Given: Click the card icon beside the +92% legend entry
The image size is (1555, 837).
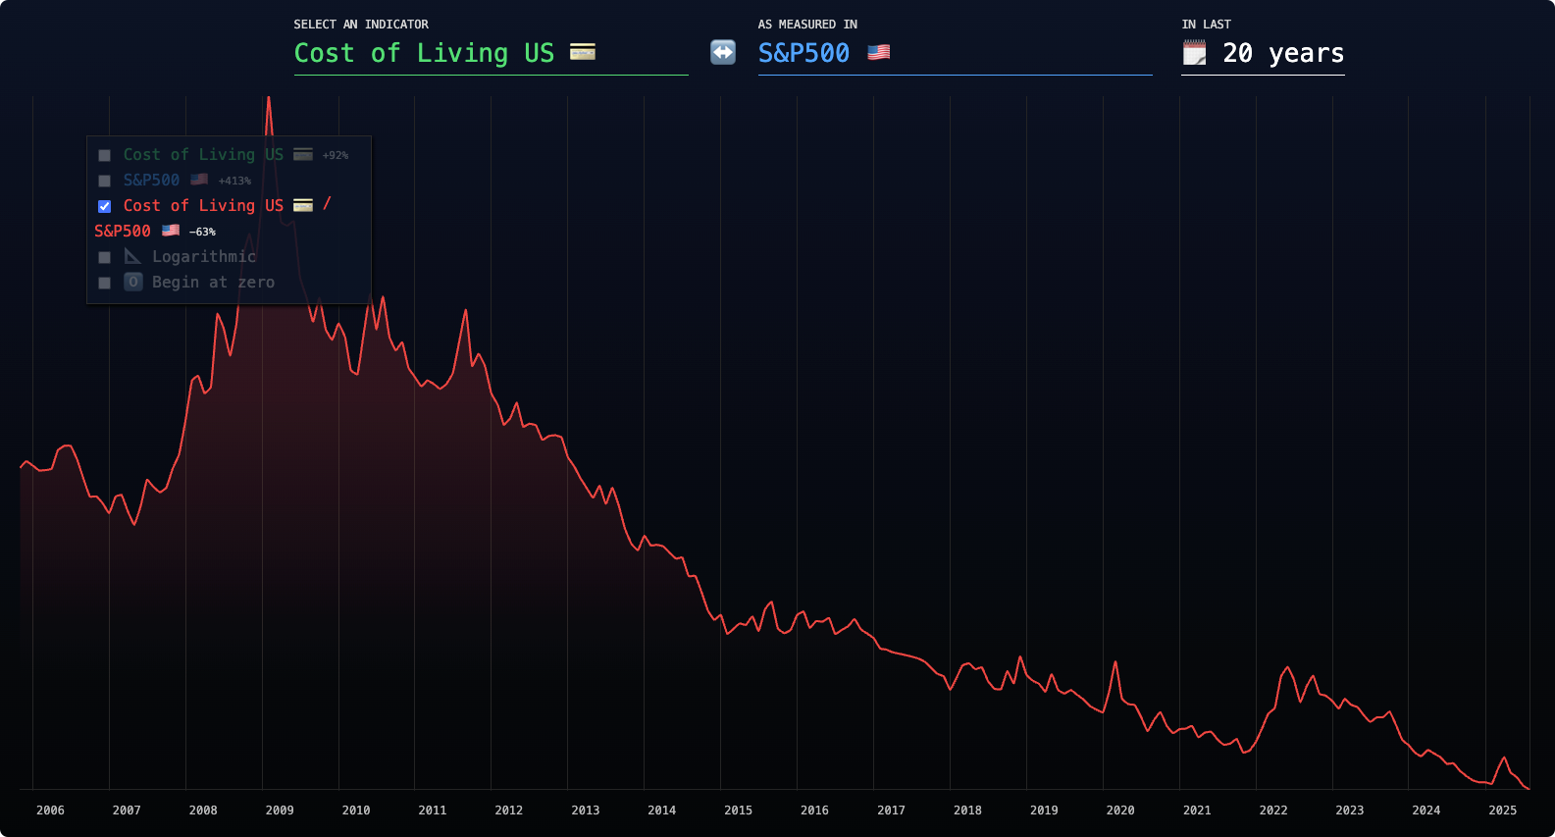Looking at the screenshot, I should (x=303, y=154).
